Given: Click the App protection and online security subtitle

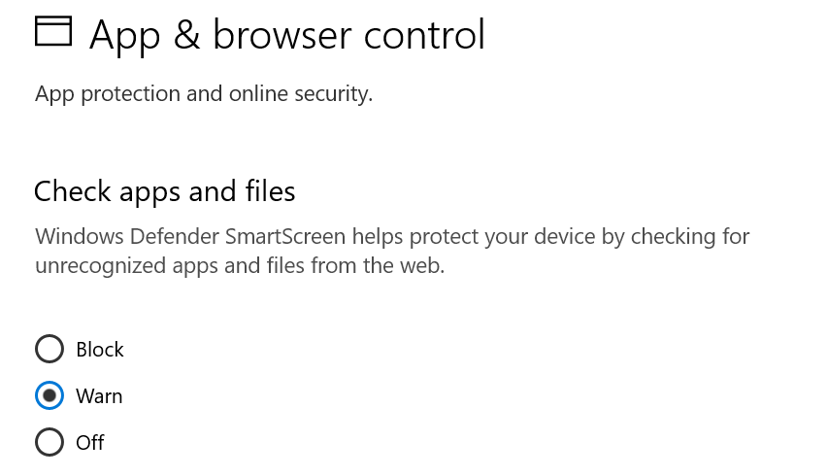Looking at the screenshot, I should pos(204,94).
